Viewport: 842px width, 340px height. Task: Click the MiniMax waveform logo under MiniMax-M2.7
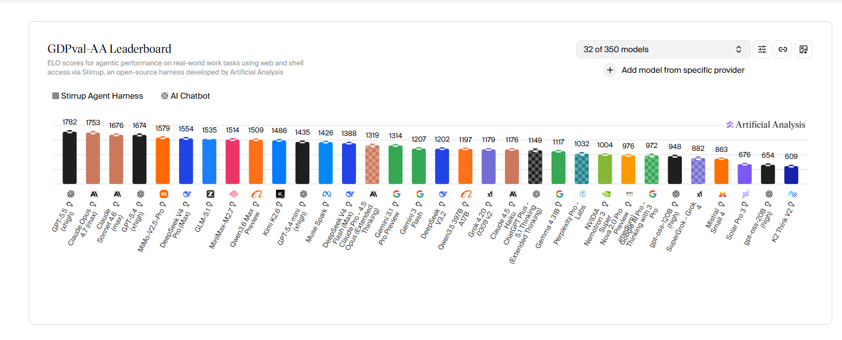pos(234,194)
